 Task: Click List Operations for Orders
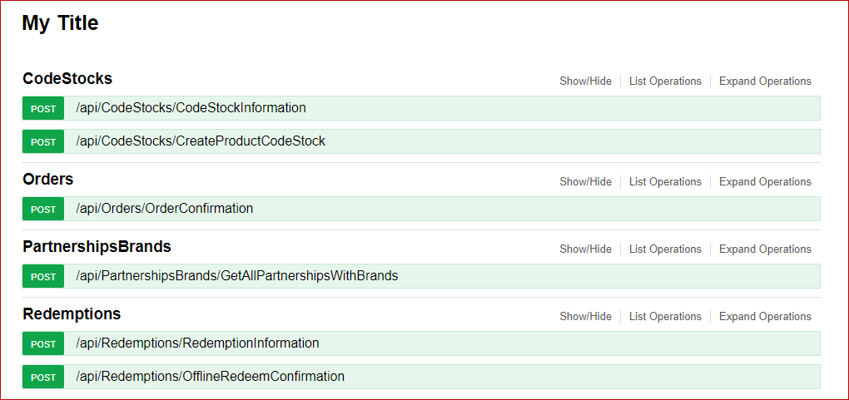665,182
